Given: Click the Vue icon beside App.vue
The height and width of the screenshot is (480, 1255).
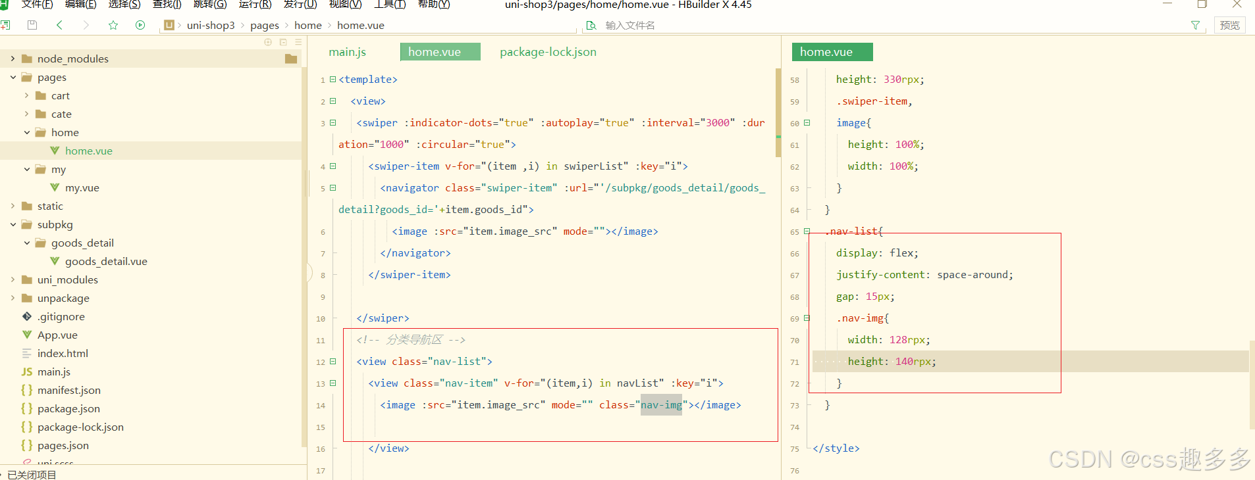Looking at the screenshot, I should pos(27,335).
